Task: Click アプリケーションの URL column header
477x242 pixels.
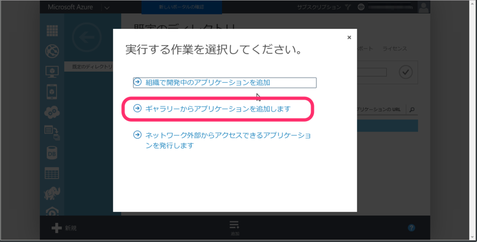Action: point(379,110)
